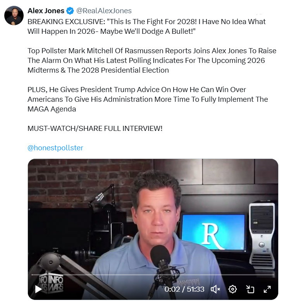Viewport: 284px width, 301px height.
Task: Click the blue verified badge
Action: click(x=70, y=11)
